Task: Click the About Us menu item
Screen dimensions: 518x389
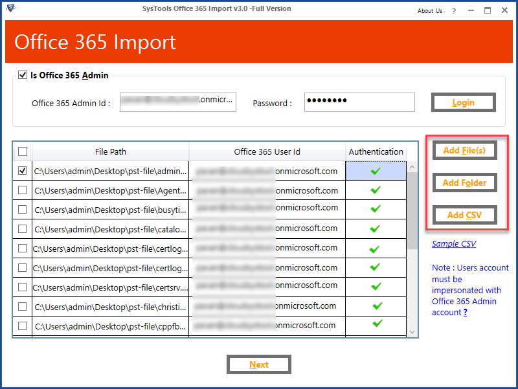Action: click(429, 10)
